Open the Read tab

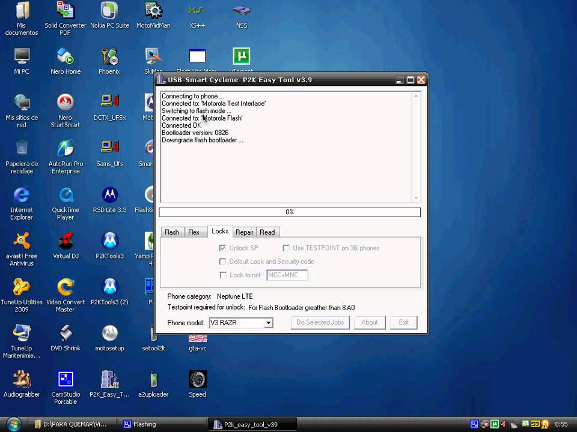point(267,232)
